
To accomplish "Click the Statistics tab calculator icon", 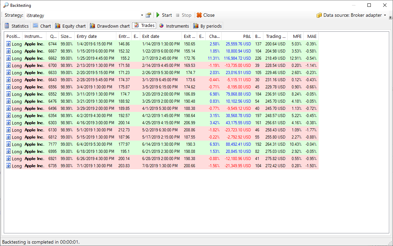I will [7, 26].
